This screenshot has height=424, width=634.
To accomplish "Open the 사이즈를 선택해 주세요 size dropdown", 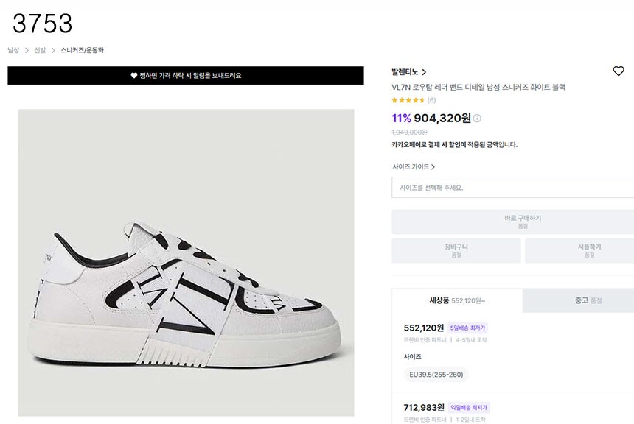I will coord(512,188).
